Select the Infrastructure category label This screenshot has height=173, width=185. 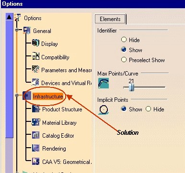tap(48, 97)
